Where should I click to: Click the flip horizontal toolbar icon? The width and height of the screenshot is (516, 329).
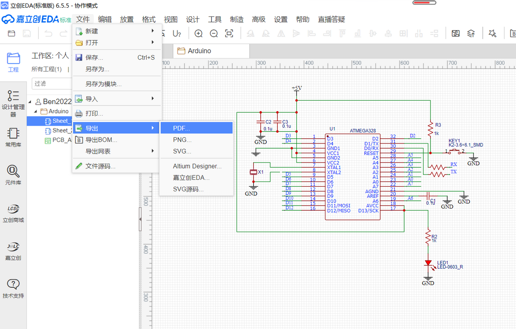[x=281, y=34]
